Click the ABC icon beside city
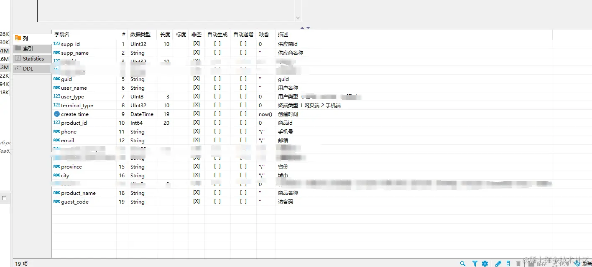 pos(57,175)
